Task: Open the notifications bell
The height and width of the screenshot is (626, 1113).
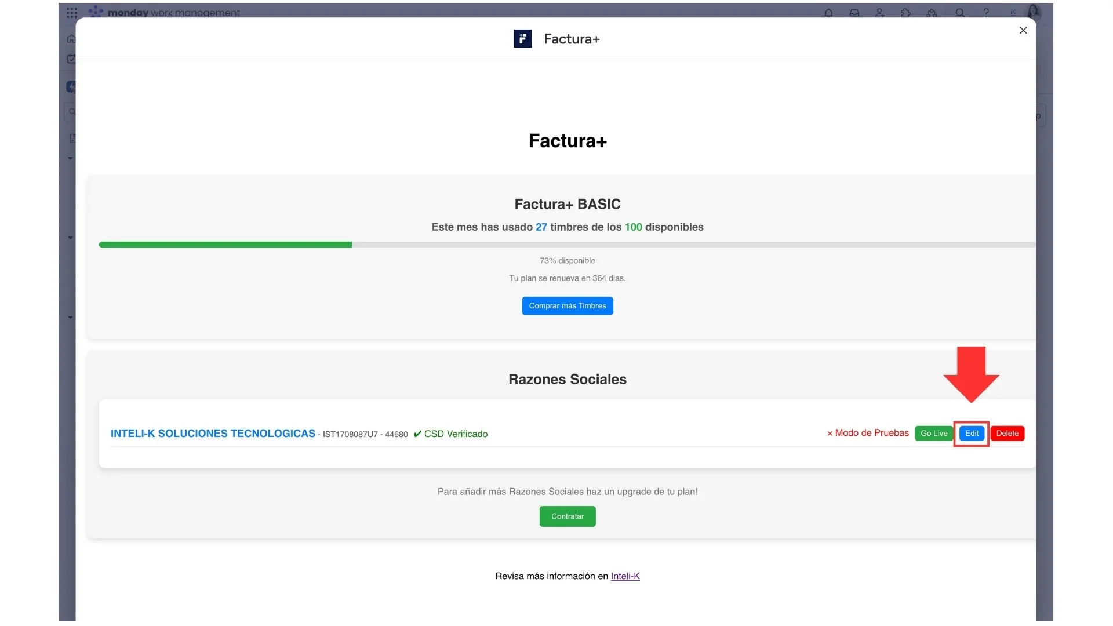Action: pos(828,13)
